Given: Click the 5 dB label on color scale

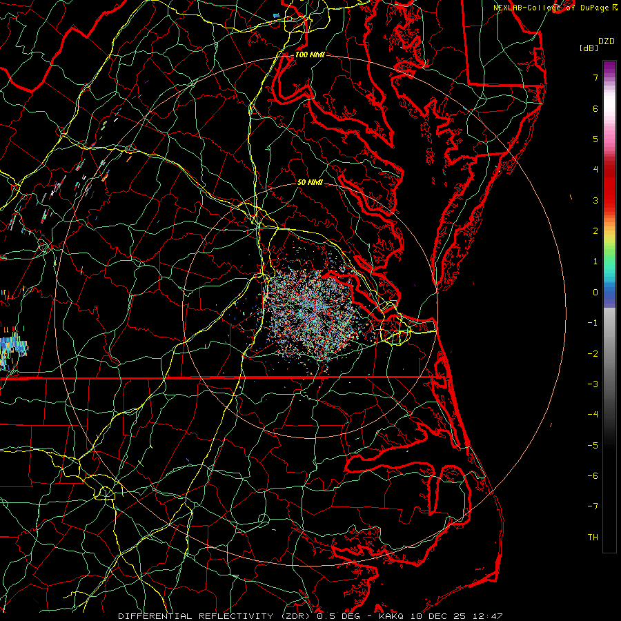Looking at the screenshot, I should 595,139.
